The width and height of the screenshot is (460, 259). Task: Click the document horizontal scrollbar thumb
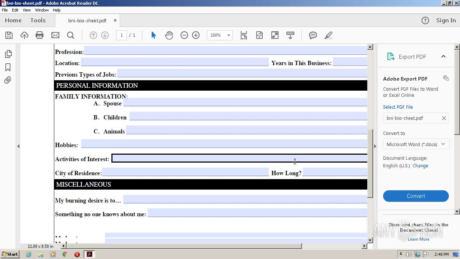tap(183, 246)
